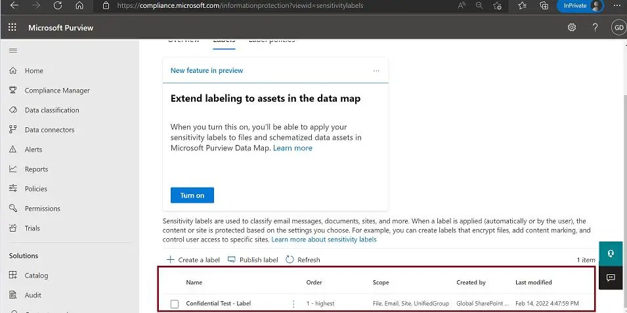The height and width of the screenshot is (313, 627).
Task: Collapse the navigation hamburger menu
Action: 12,51
